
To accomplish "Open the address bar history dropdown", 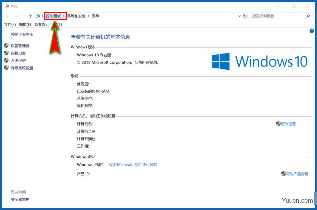I will coord(239,16).
